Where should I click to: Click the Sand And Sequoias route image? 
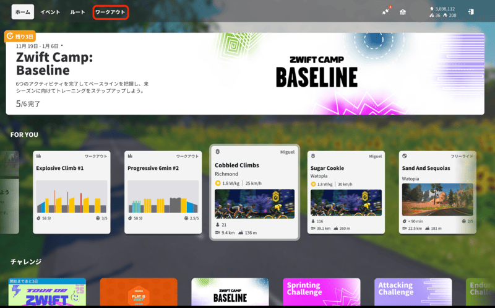[437, 200]
